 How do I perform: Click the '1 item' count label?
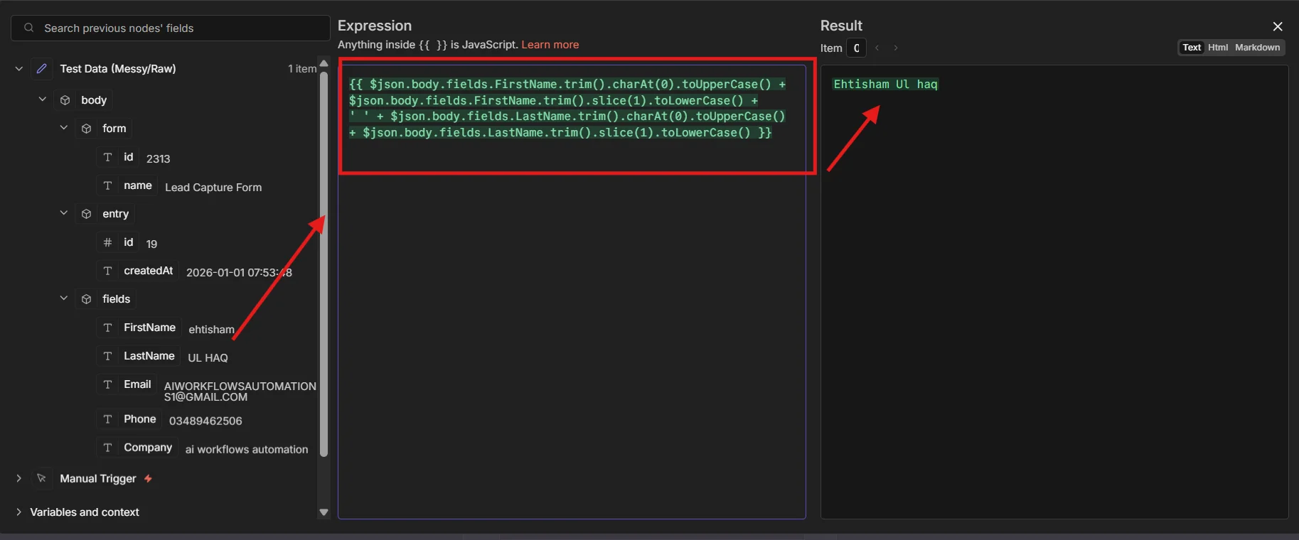[302, 69]
